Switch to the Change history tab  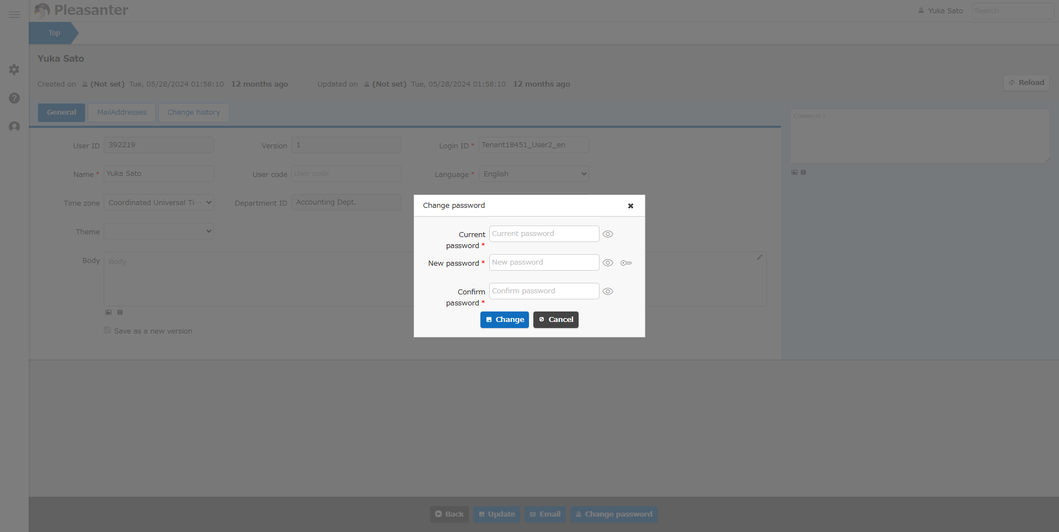click(194, 112)
